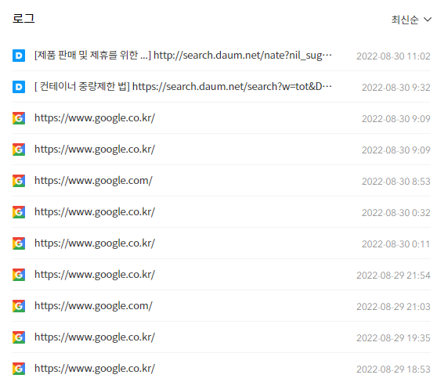The width and height of the screenshot is (448, 382).
Task: Click the timestamp 2022-08-30 0:11
Action: [x=396, y=244]
